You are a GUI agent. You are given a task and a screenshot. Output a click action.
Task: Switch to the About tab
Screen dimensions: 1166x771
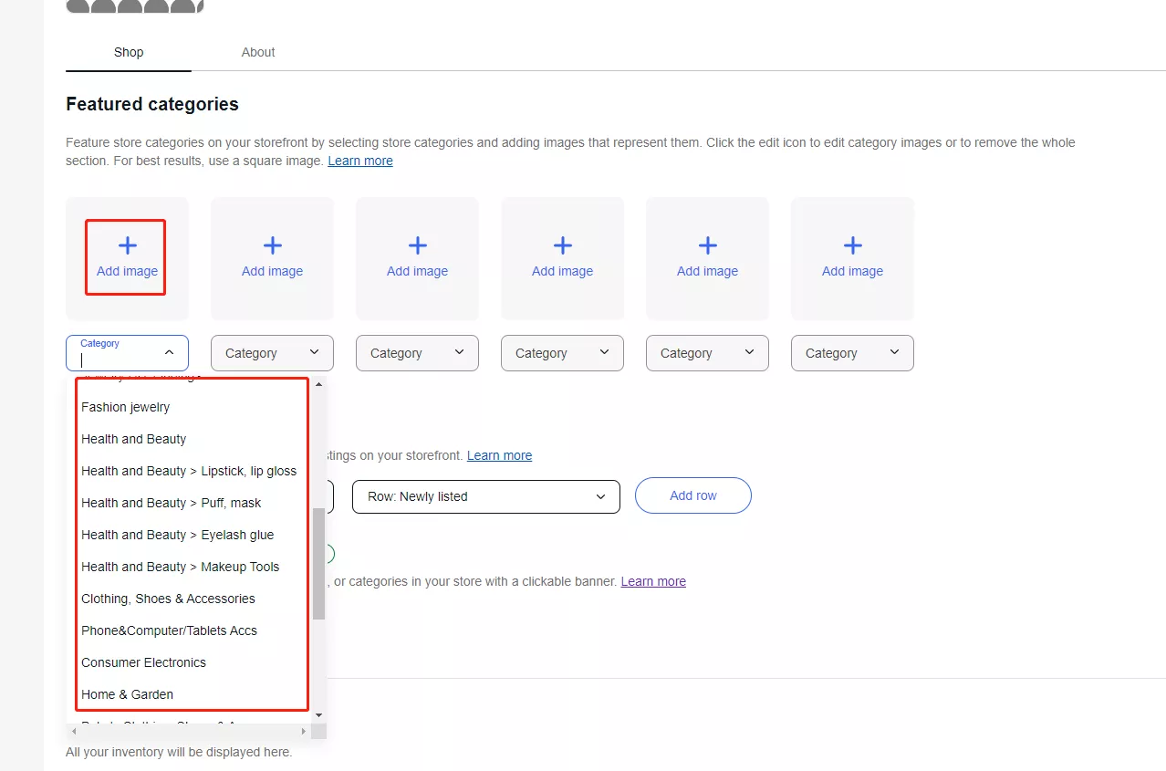click(258, 52)
